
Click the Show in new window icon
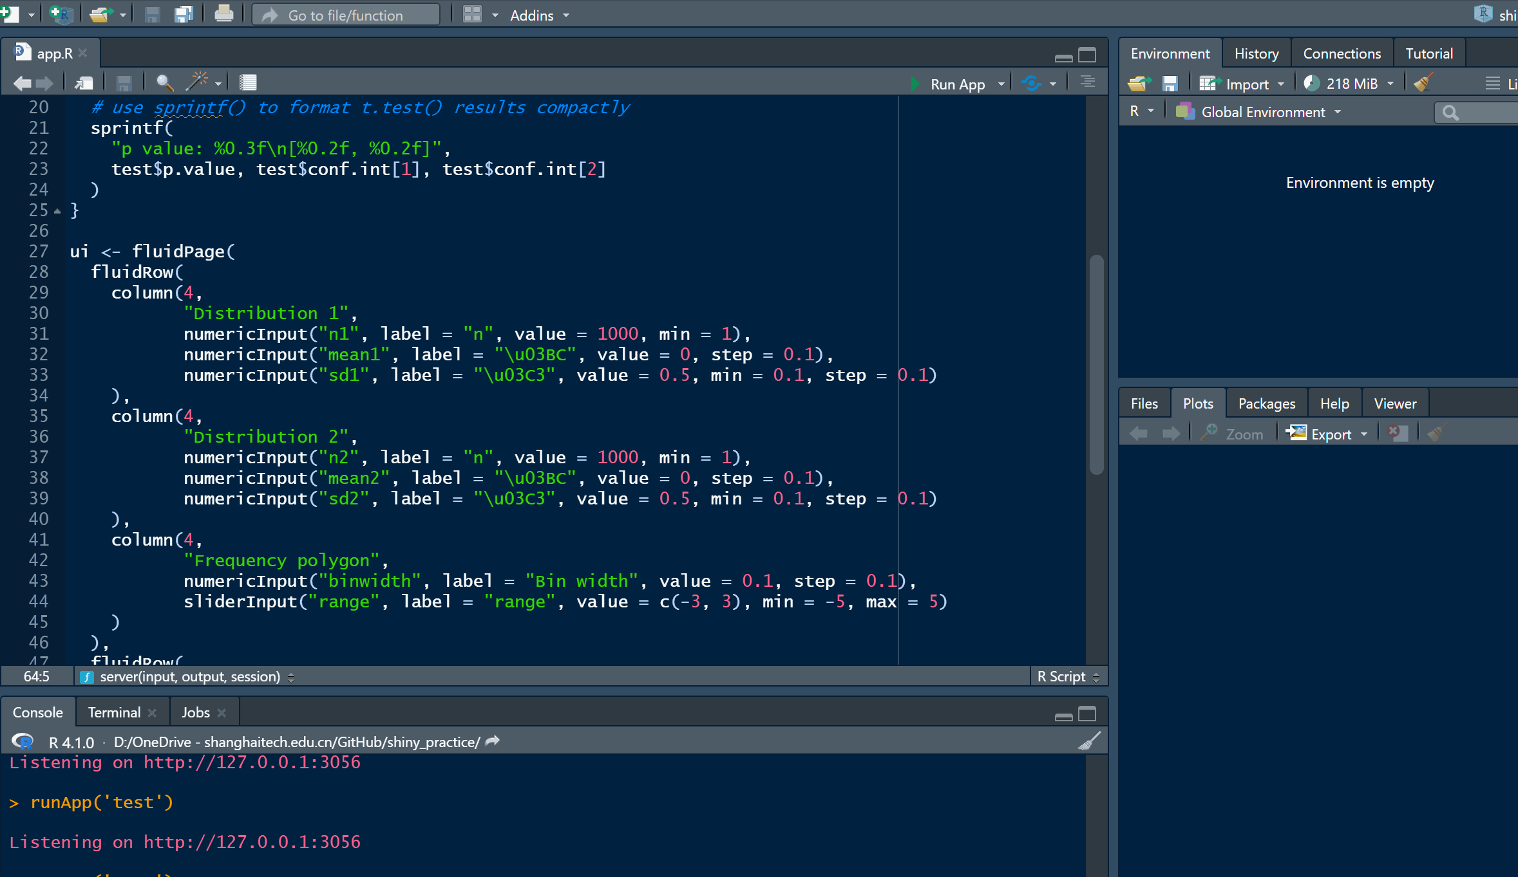click(x=84, y=83)
